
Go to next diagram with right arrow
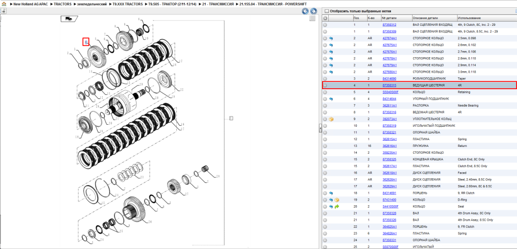(313, 11)
